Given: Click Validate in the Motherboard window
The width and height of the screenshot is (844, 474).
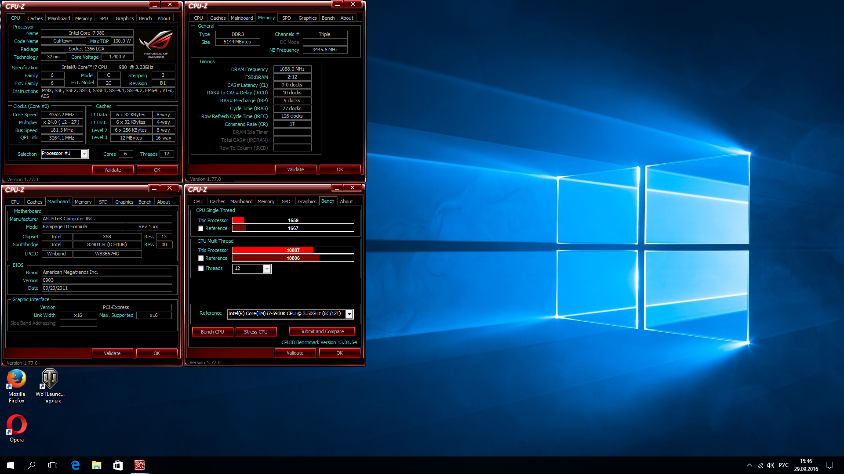Looking at the screenshot, I should (x=112, y=353).
